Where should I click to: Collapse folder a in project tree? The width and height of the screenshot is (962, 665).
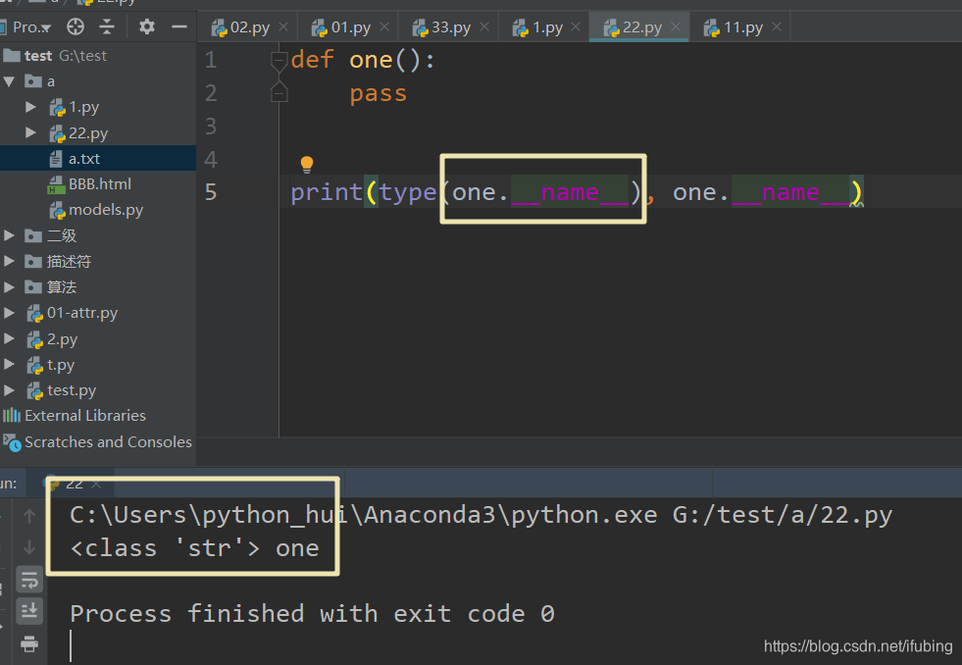pyautogui.click(x=9, y=81)
